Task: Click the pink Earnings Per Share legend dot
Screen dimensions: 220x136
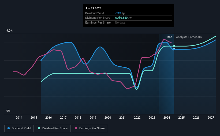Action: click(76, 128)
